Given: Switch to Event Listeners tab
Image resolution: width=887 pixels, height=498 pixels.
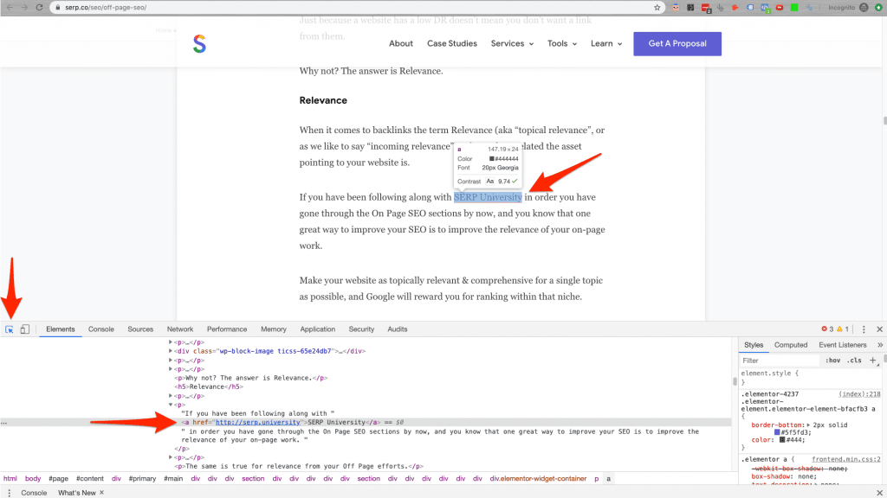Looking at the screenshot, I should point(842,345).
